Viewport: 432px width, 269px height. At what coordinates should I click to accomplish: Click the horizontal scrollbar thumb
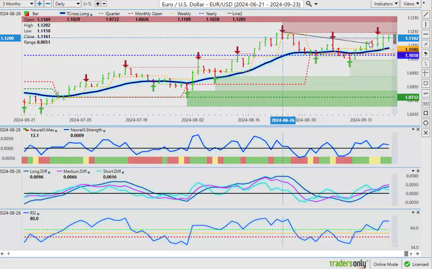[406, 254]
